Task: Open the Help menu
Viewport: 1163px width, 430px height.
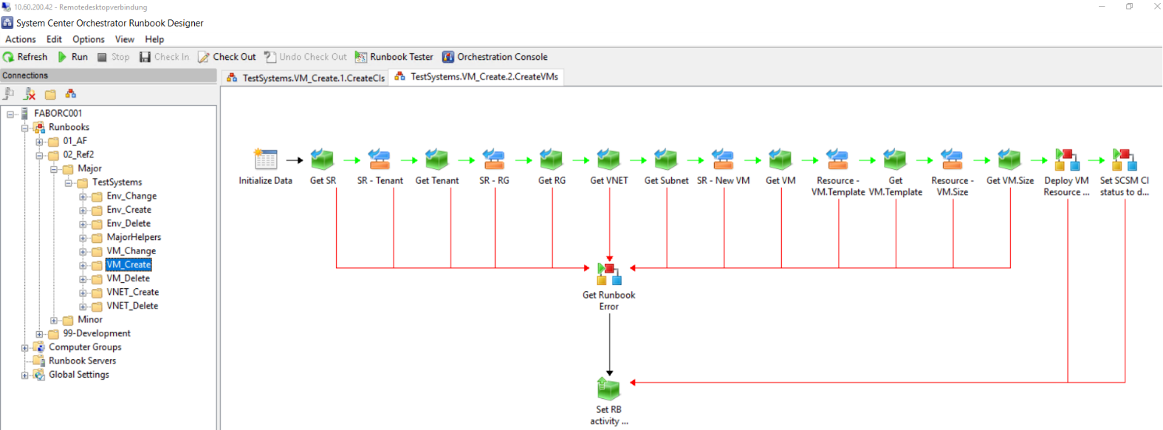Action: 154,39
